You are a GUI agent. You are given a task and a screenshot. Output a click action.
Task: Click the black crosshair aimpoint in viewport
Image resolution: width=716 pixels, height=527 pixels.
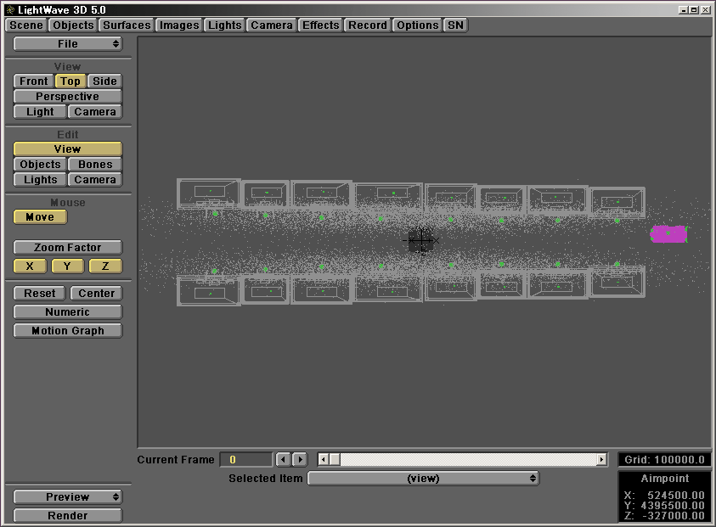pos(420,240)
